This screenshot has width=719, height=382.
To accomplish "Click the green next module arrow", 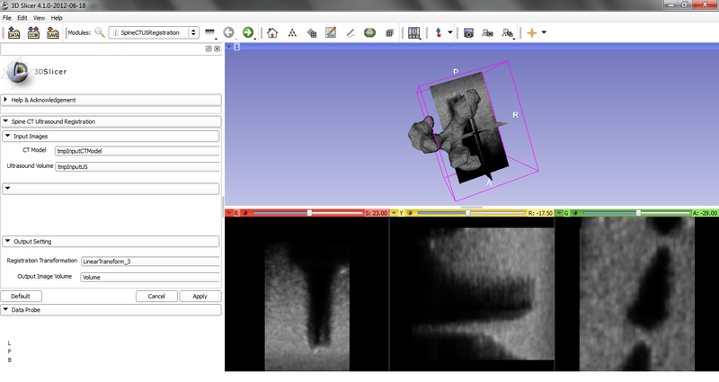I will click(x=247, y=33).
